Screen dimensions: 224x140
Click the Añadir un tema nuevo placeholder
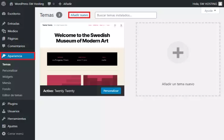click(178, 59)
